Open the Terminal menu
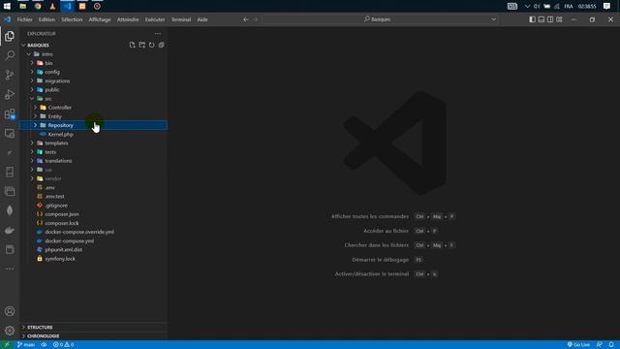The width and height of the screenshot is (620, 349). [181, 19]
